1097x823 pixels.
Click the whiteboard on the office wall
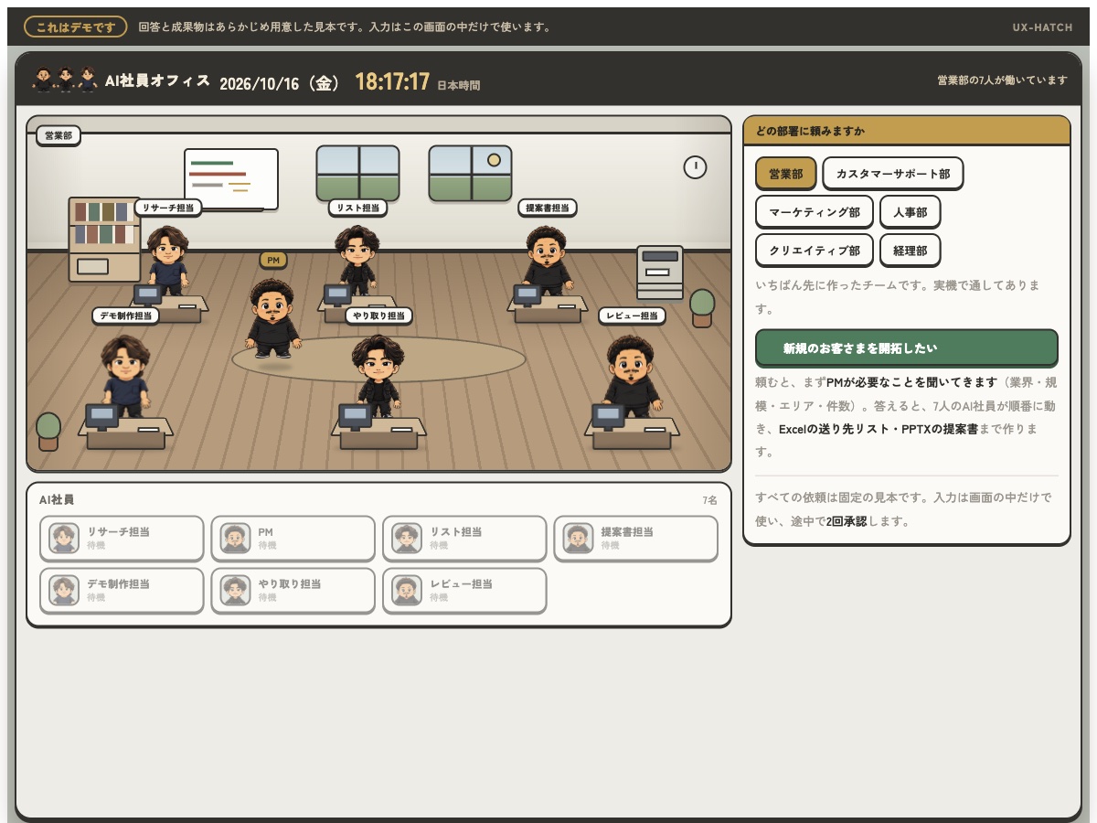231,179
